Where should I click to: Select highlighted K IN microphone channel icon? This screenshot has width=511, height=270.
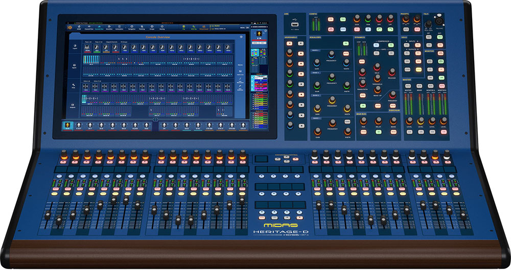click(x=67, y=126)
